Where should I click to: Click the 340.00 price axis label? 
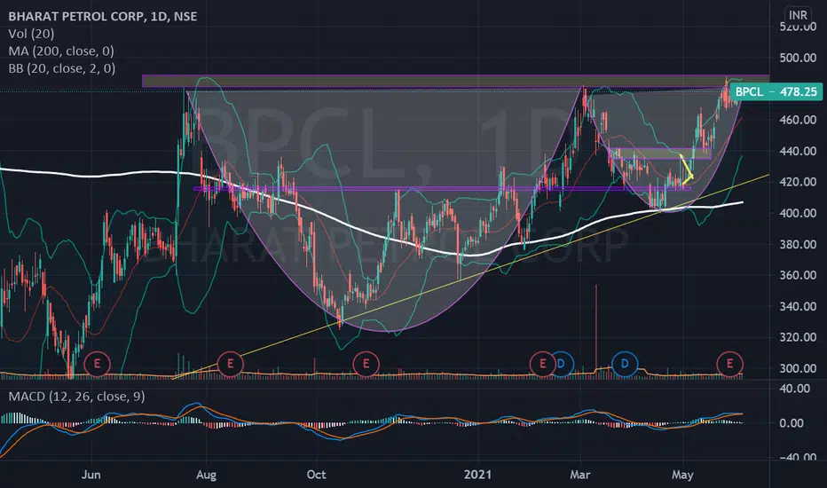tap(798, 306)
